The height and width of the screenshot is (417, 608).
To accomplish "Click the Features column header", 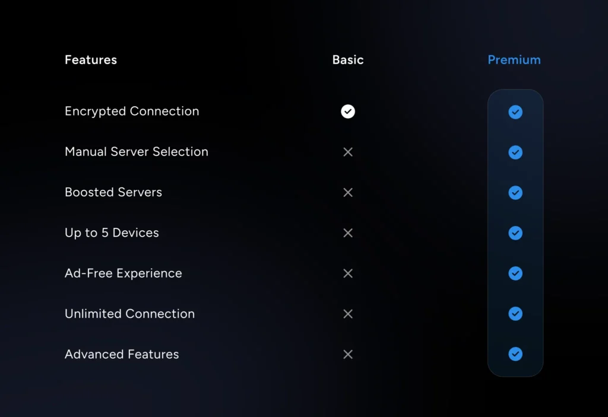I will pyautogui.click(x=91, y=60).
